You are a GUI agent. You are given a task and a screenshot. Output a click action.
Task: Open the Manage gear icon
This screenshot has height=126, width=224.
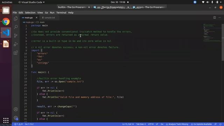tap(16, 118)
